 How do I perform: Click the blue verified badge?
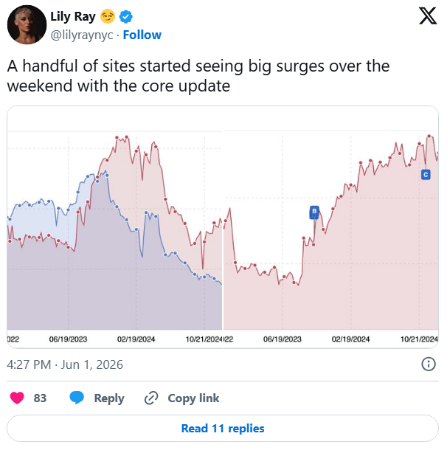click(x=125, y=17)
